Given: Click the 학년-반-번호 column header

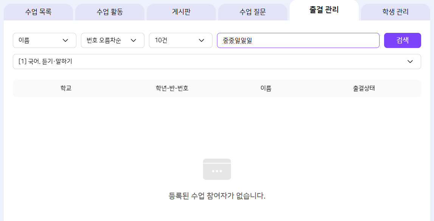Looking at the screenshot, I should 172,88.
